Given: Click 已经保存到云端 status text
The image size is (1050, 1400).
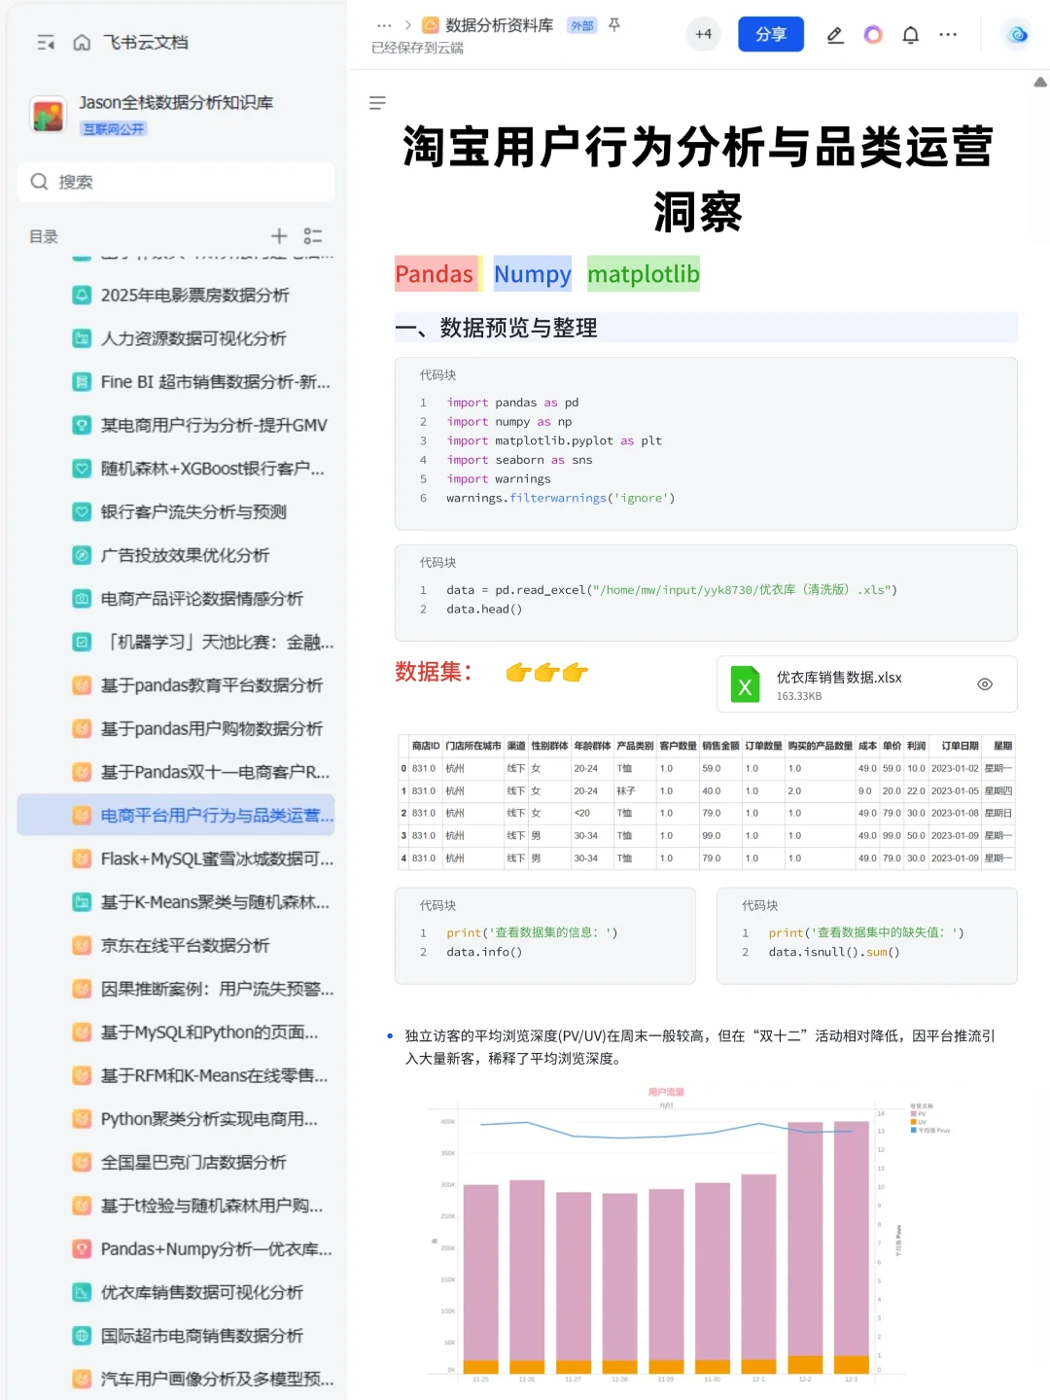Looking at the screenshot, I should click(418, 48).
